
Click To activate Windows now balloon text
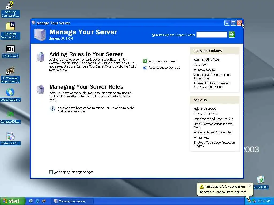click(223, 192)
